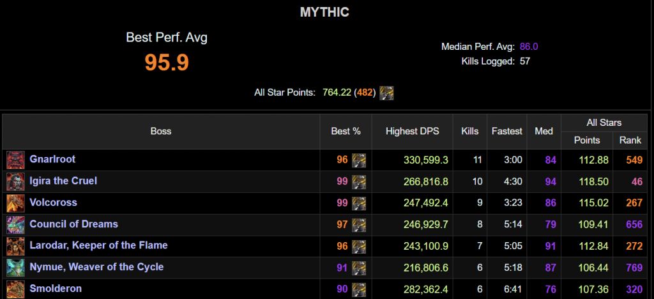Click the spec icon next to Gnarlroot's 96
654x299 pixels.
[359, 160]
